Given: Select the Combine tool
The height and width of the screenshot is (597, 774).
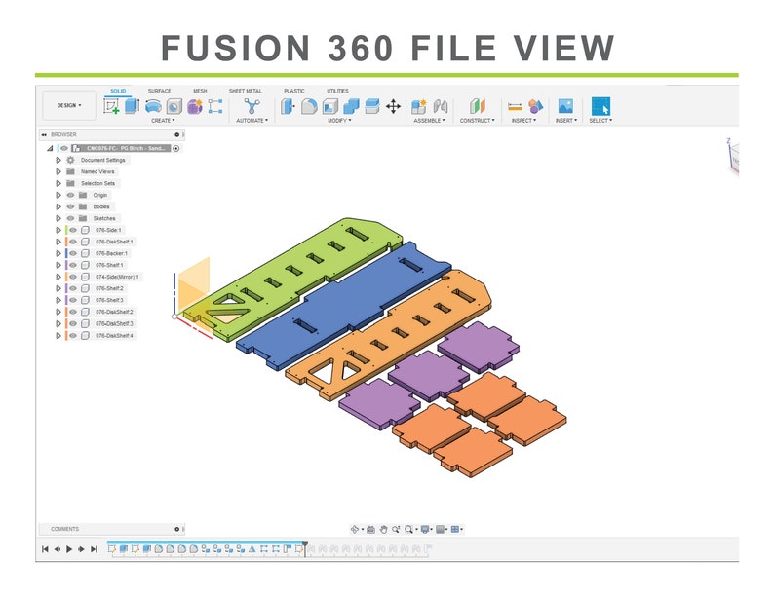Looking at the screenshot, I should point(351,106).
